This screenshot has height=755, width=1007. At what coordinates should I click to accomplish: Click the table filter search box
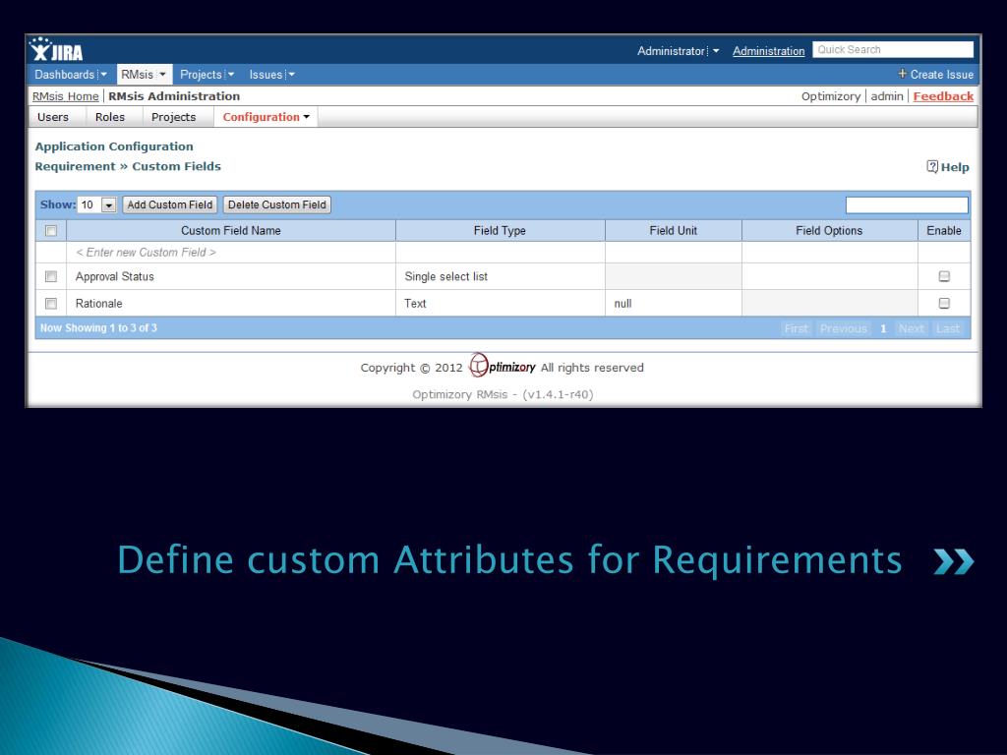click(x=907, y=204)
